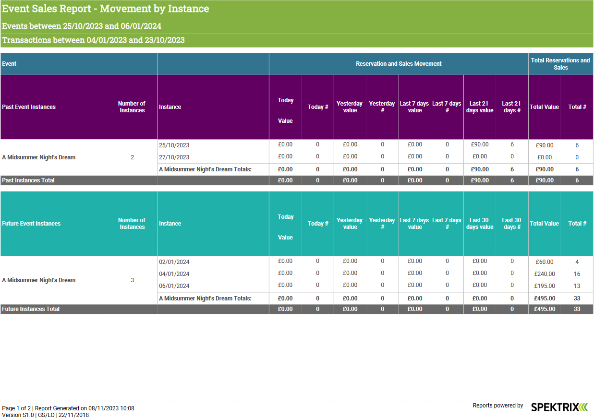Click the £60.00 total value for 02/01/2024
594x418 pixels.
545,262
